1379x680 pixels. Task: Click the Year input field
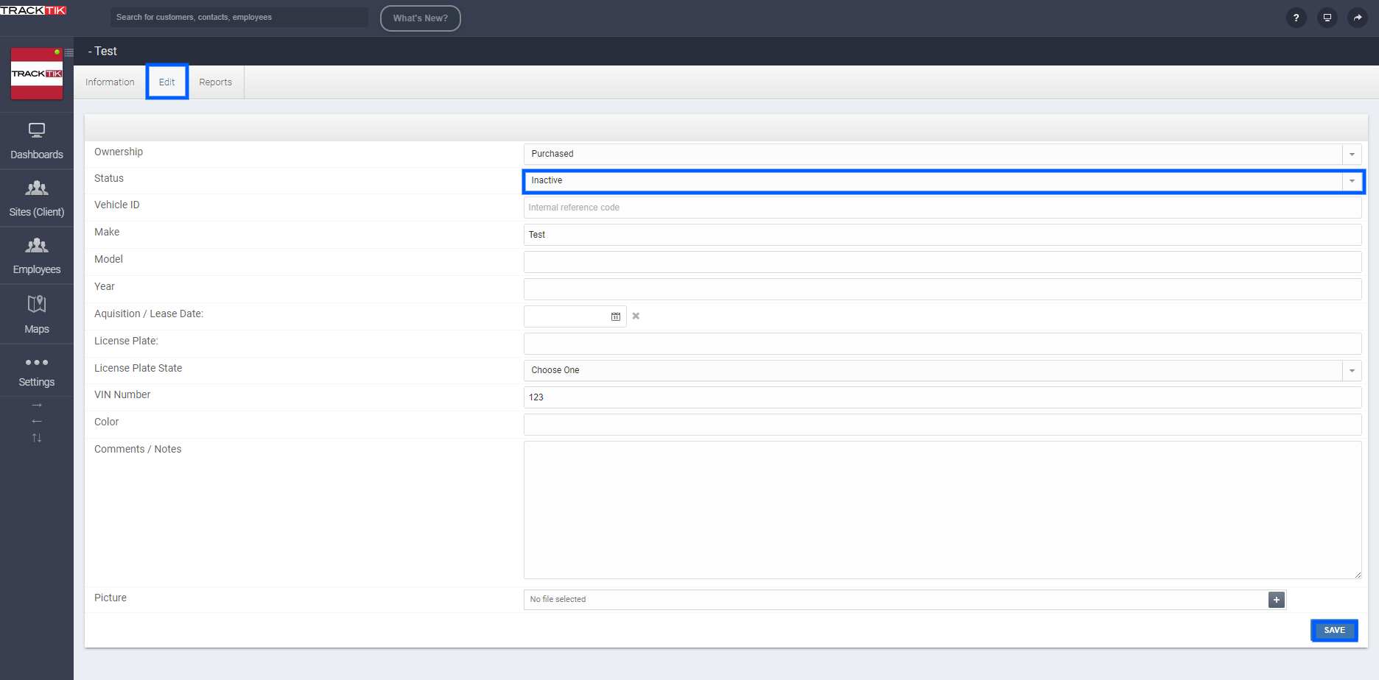click(943, 289)
